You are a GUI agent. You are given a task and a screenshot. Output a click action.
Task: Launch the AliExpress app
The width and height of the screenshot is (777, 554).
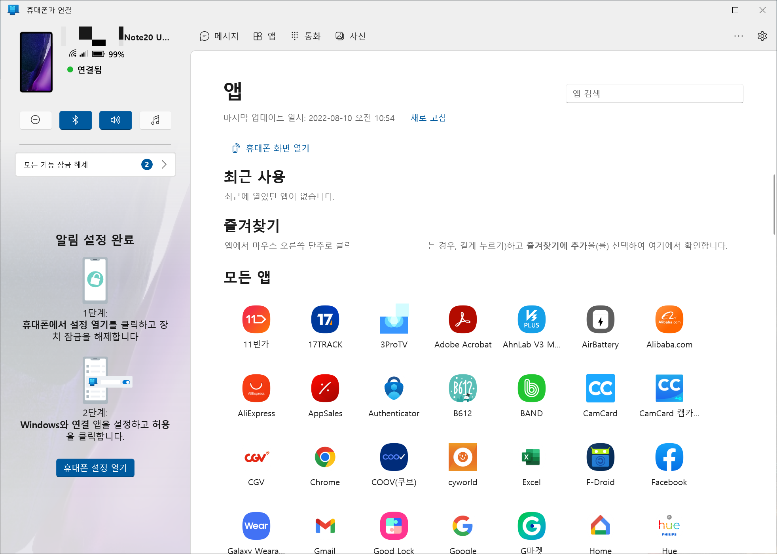tap(256, 388)
